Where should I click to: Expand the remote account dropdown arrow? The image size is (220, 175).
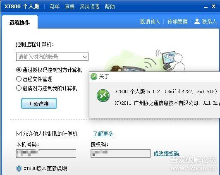pos(85,57)
